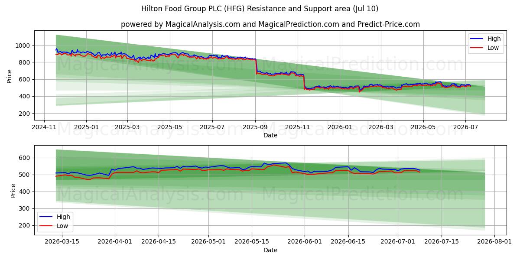The image size is (520, 260).
Task: Click the top chart x-axis date "2025-05"
Action: coord(169,127)
